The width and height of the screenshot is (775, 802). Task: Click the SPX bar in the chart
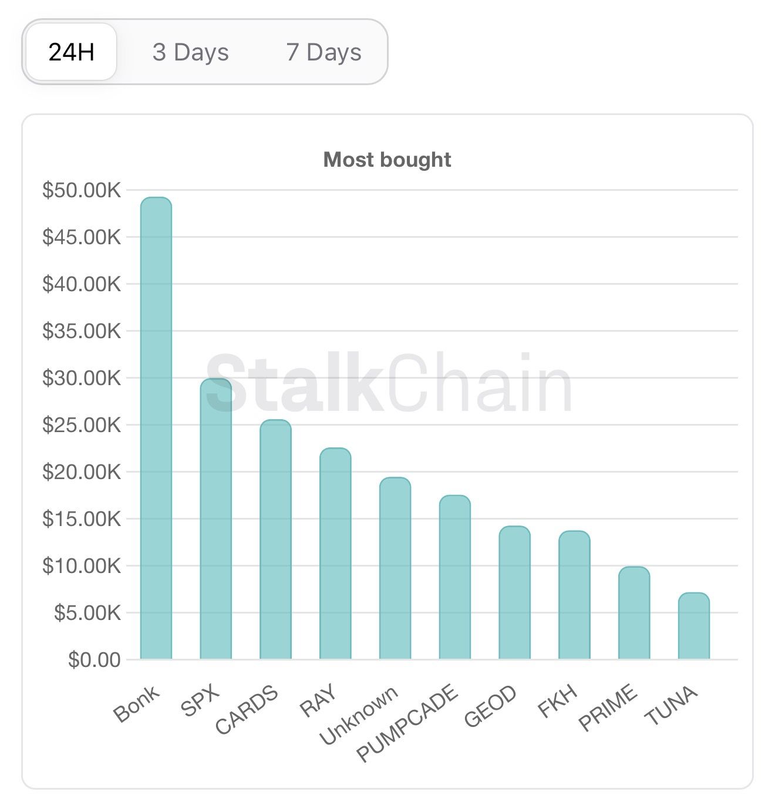point(216,519)
